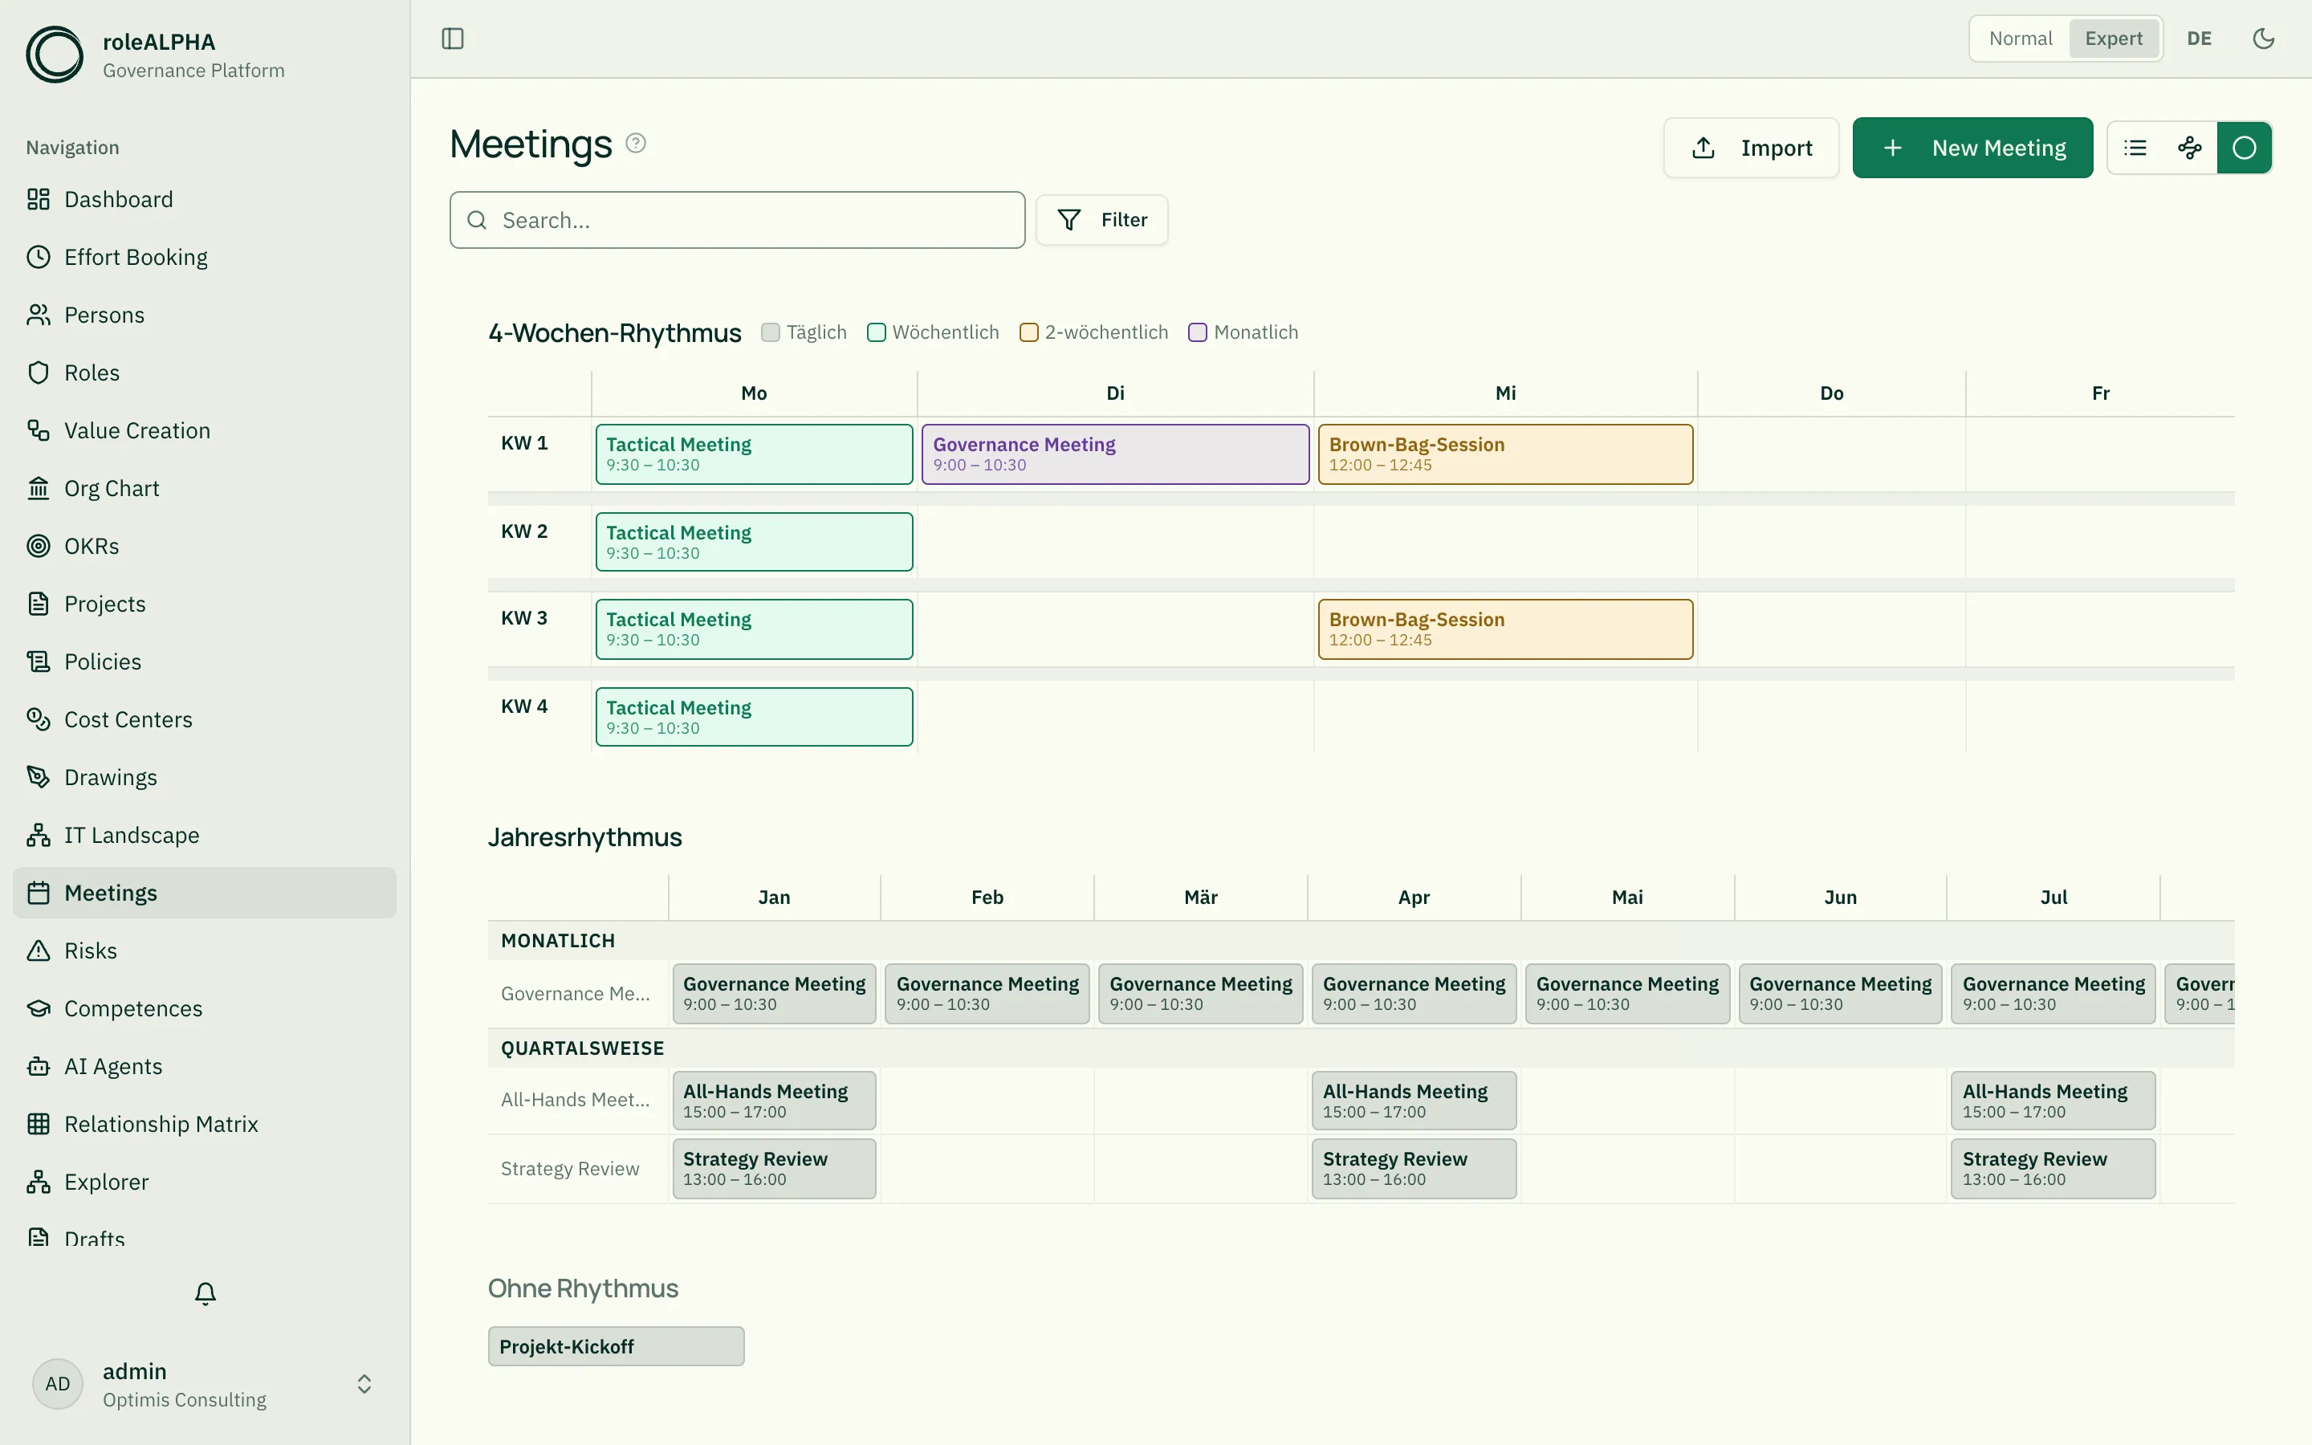Click the Import button
The width and height of the screenshot is (2312, 1445).
(x=1751, y=149)
